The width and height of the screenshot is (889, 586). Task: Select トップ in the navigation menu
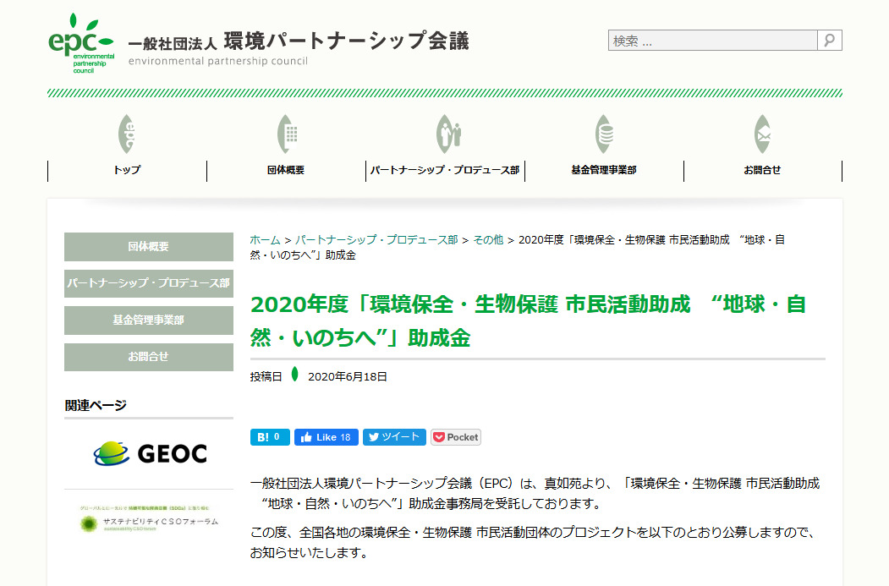[x=128, y=170]
